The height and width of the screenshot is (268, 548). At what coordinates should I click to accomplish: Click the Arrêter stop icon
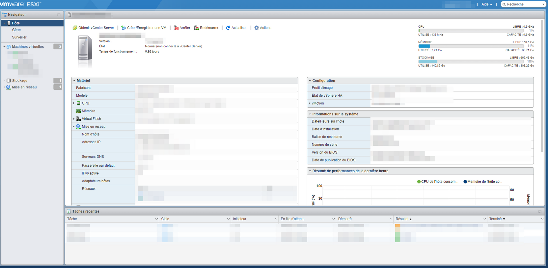(x=176, y=28)
